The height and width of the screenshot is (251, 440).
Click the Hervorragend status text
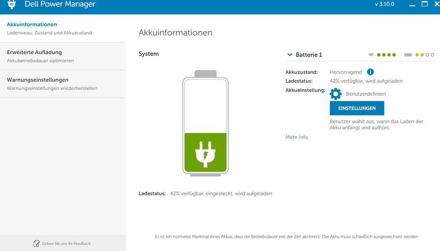click(x=346, y=72)
